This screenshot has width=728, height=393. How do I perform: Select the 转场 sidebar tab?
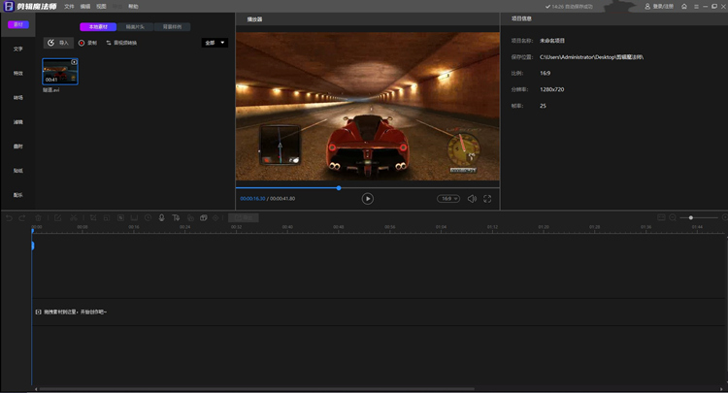pos(18,97)
